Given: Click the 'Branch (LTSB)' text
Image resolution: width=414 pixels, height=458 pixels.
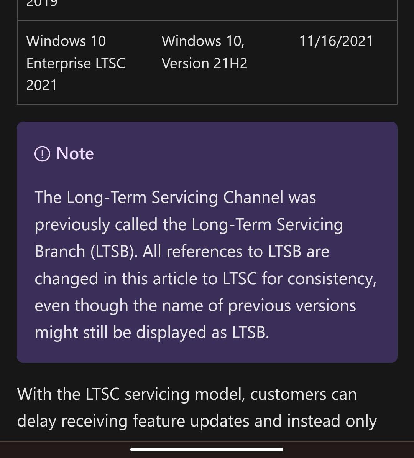Looking at the screenshot, I should 86,252.
